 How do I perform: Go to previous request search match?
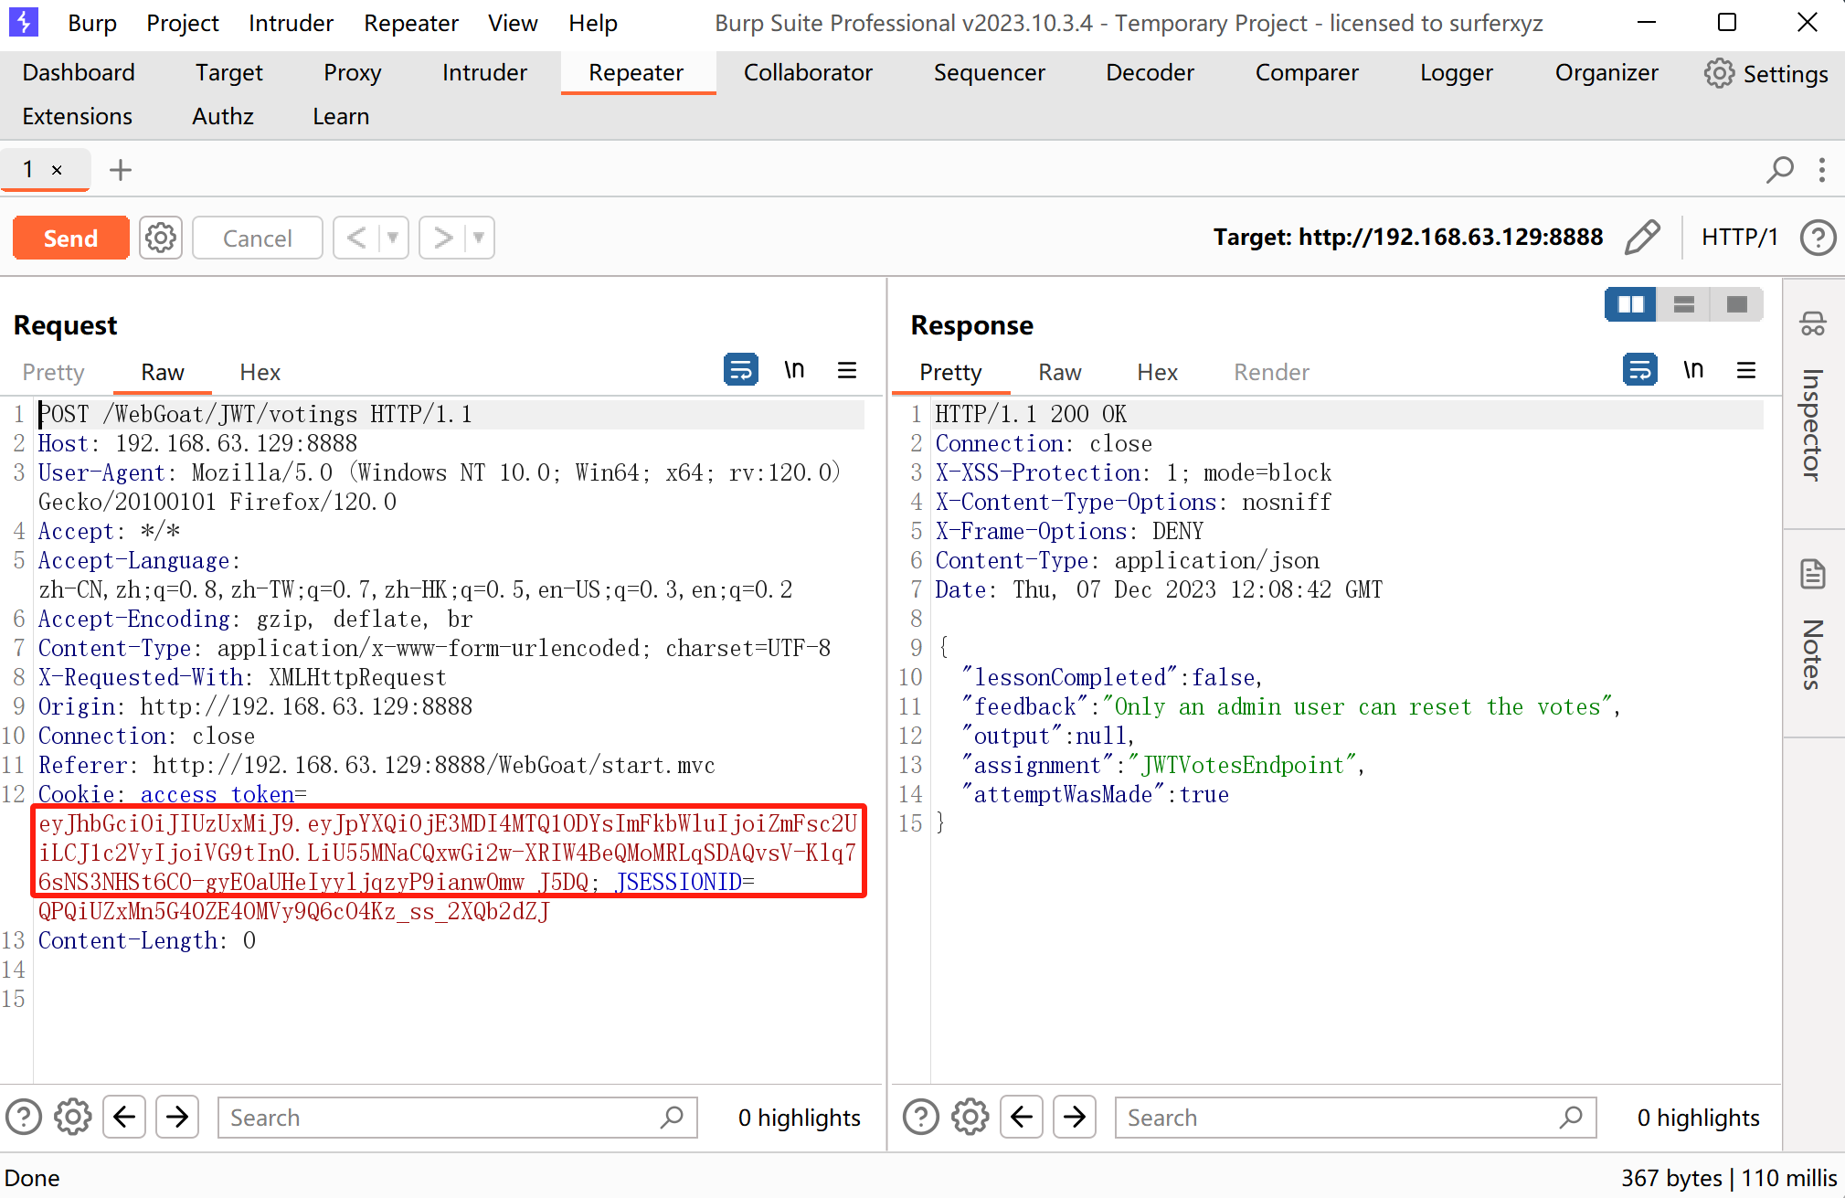pyautogui.click(x=124, y=1117)
